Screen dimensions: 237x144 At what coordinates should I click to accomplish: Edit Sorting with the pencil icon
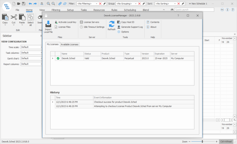(x=183, y=3)
